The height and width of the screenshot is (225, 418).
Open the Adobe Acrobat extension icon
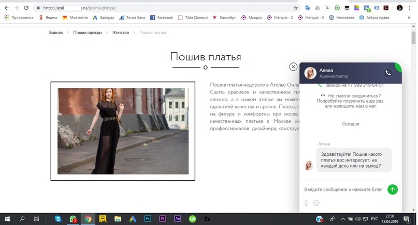point(386,8)
